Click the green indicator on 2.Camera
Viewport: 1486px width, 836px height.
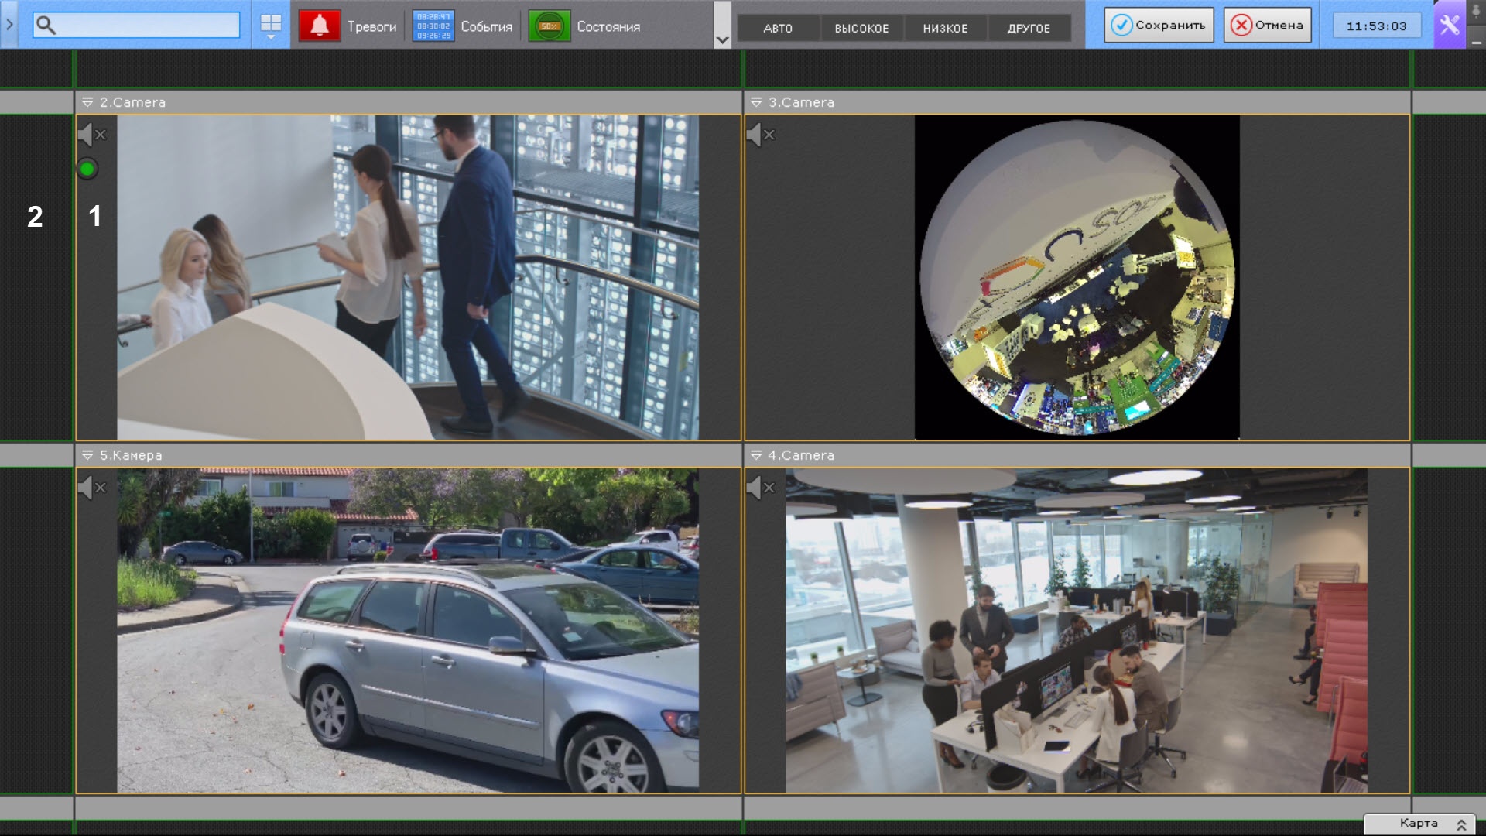tap(87, 169)
